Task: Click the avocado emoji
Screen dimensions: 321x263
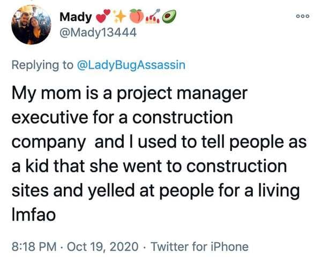Action: point(169,16)
